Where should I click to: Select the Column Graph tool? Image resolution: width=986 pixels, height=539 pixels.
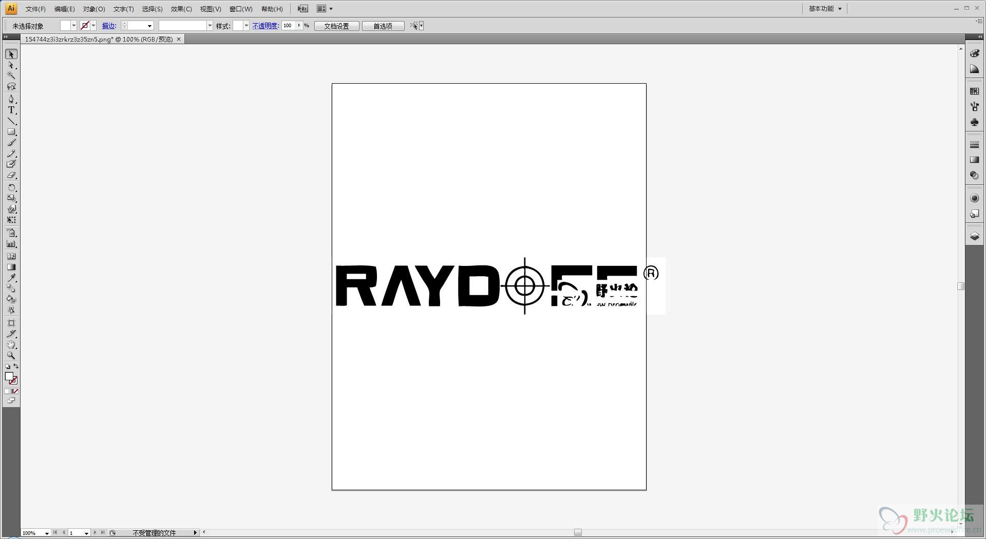[11, 244]
